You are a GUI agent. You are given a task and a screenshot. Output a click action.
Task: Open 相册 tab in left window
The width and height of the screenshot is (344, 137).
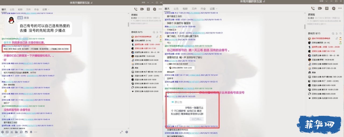click(20, 9)
